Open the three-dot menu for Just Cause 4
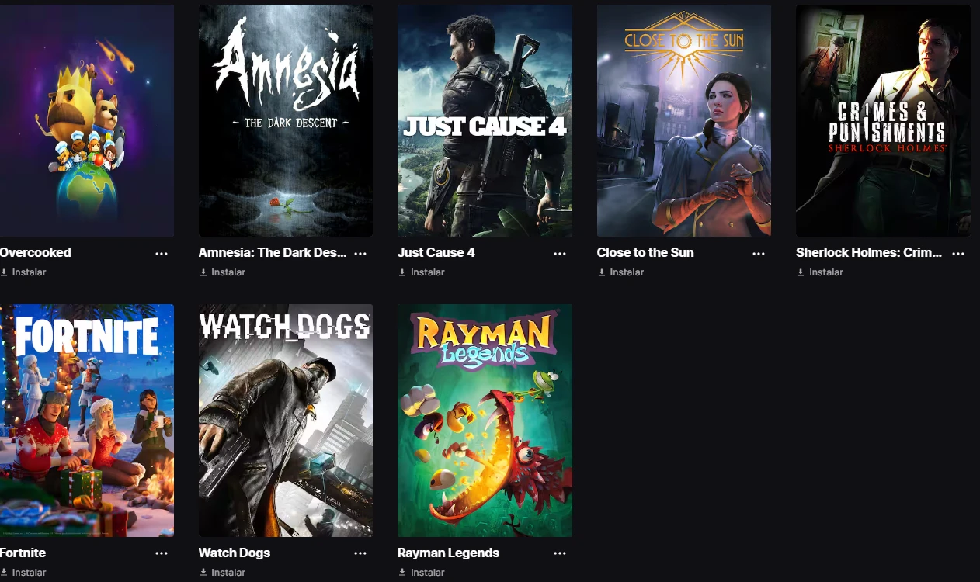980x582 pixels. (560, 253)
